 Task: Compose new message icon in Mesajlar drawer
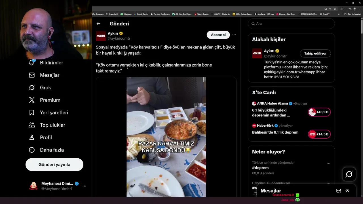coord(339,191)
